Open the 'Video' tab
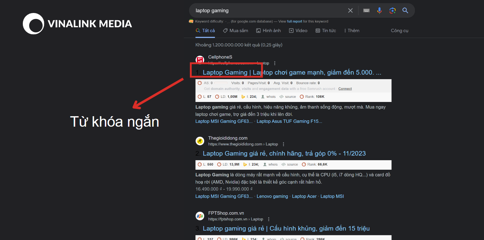Viewport: 484px width, 240px height. pos(298,30)
